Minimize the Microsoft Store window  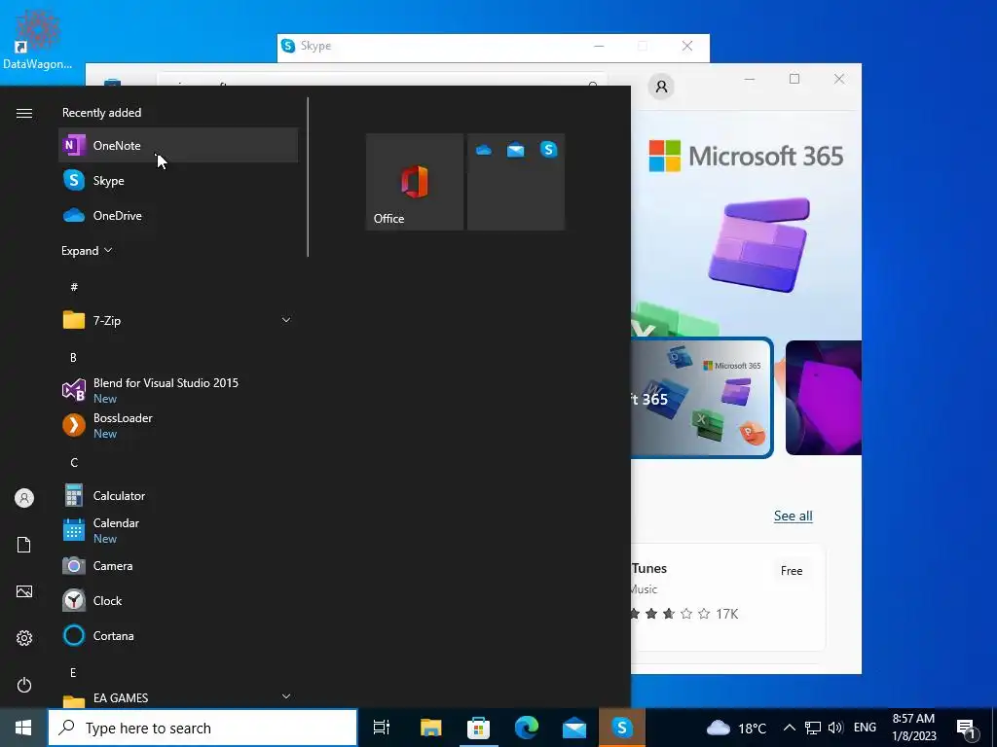click(750, 79)
